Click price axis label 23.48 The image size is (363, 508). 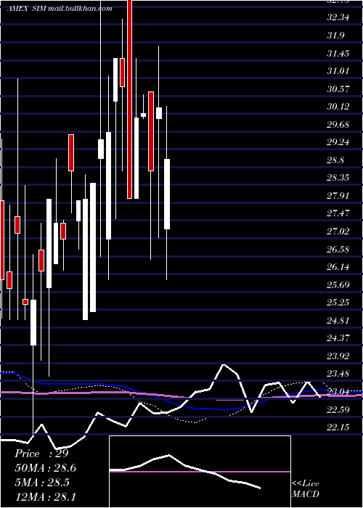(338, 374)
